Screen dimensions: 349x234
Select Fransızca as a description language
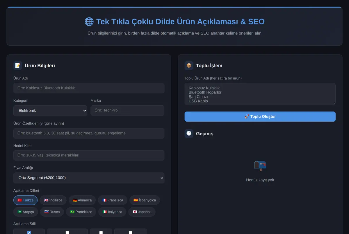(113, 200)
